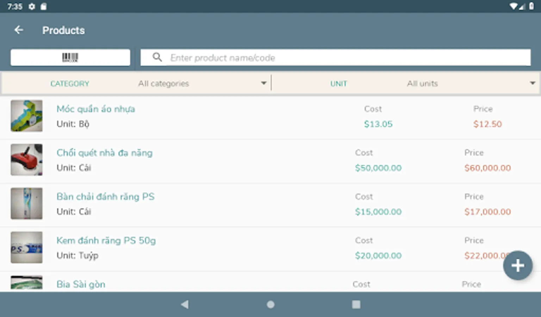Tap the Android back navigation triangle

(x=185, y=304)
